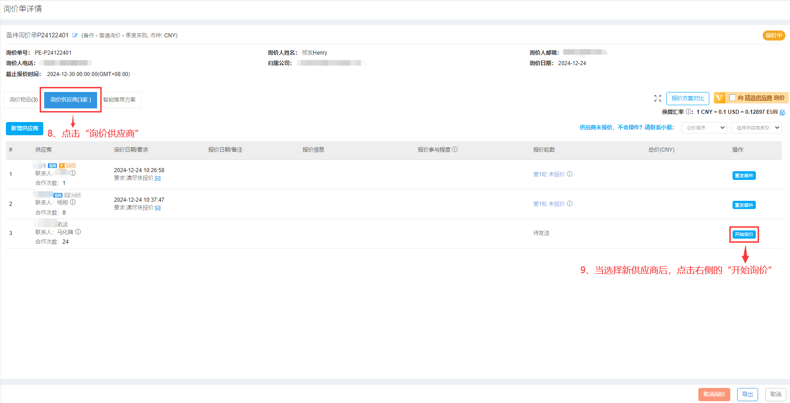Click the 待发送 status in row 3
The height and width of the screenshot is (403, 790).
pyautogui.click(x=542, y=233)
